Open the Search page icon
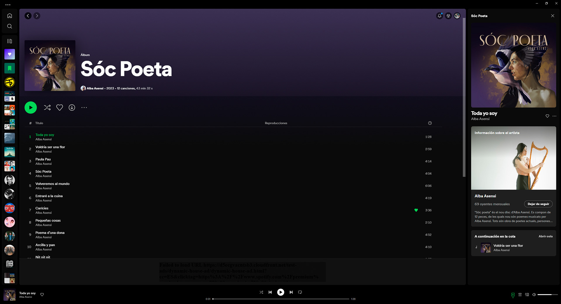The height and width of the screenshot is (304, 561). coord(10,26)
